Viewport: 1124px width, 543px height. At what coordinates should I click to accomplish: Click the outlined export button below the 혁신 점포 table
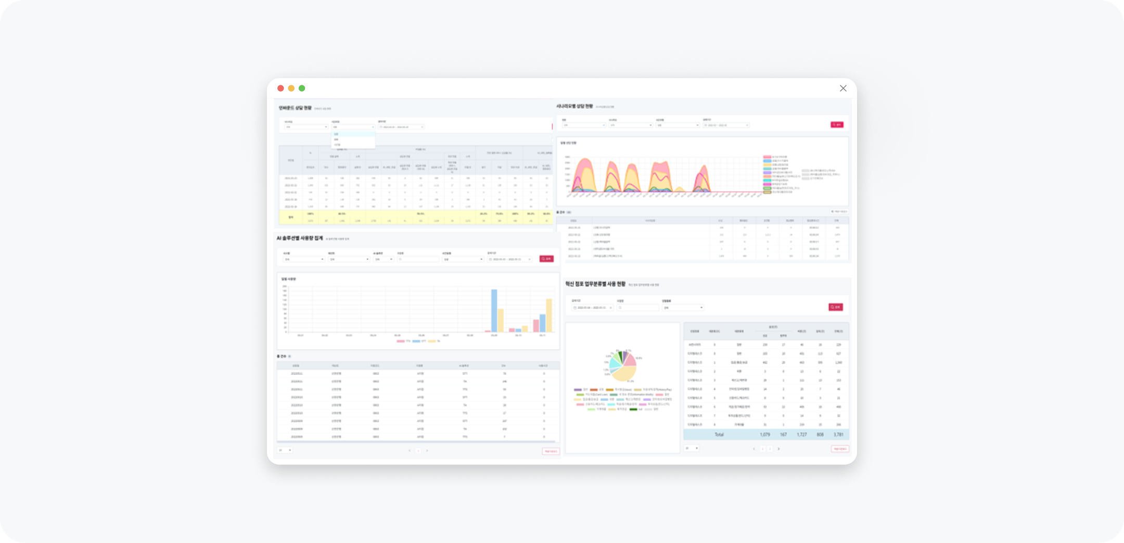coord(840,448)
